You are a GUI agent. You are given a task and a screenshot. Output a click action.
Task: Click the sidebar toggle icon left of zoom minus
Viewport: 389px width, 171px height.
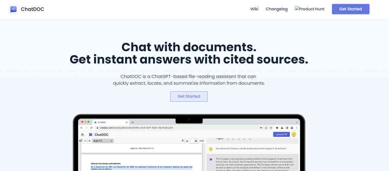[x=81, y=141]
